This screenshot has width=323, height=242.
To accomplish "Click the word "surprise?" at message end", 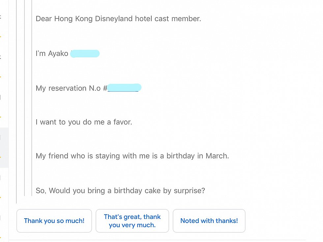I will tap(189, 191).
